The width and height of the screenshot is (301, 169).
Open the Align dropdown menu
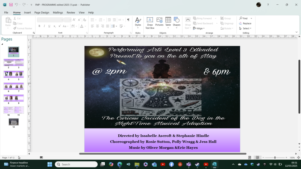point(199,28)
